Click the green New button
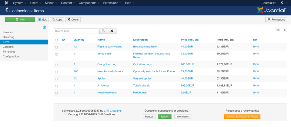 [20, 19]
